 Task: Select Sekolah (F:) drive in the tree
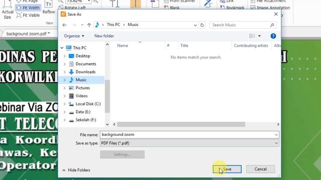tap(86, 120)
